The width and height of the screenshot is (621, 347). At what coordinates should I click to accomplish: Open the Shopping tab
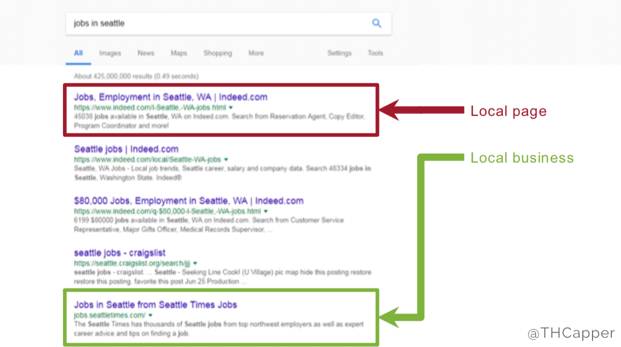[x=218, y=53]
